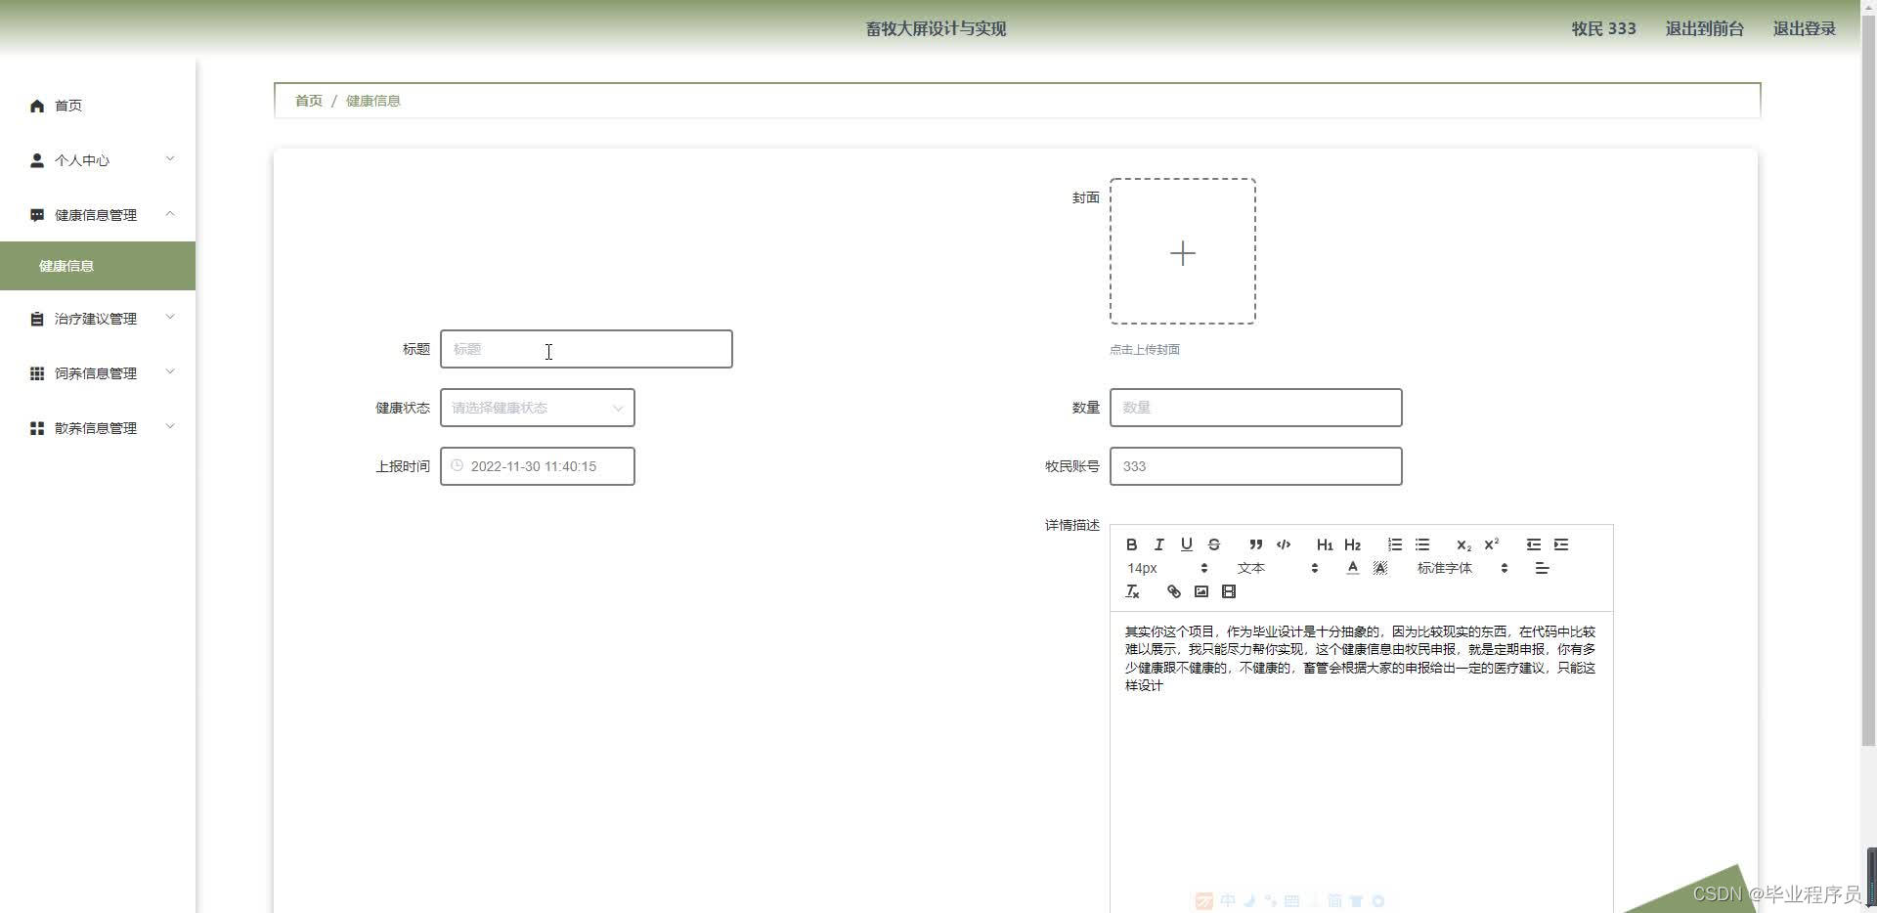Toggle underline formatting in the editor
Screen dimensions: 1877x913
click(x=1186, y=544)
